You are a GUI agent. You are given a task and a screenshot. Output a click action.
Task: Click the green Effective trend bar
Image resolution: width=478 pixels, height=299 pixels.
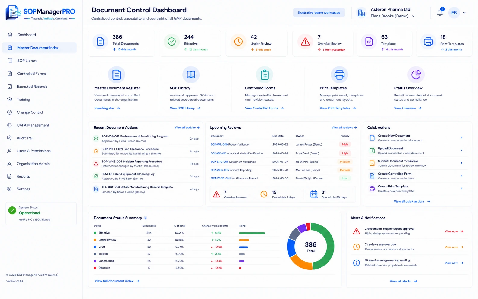click(252, 233)
